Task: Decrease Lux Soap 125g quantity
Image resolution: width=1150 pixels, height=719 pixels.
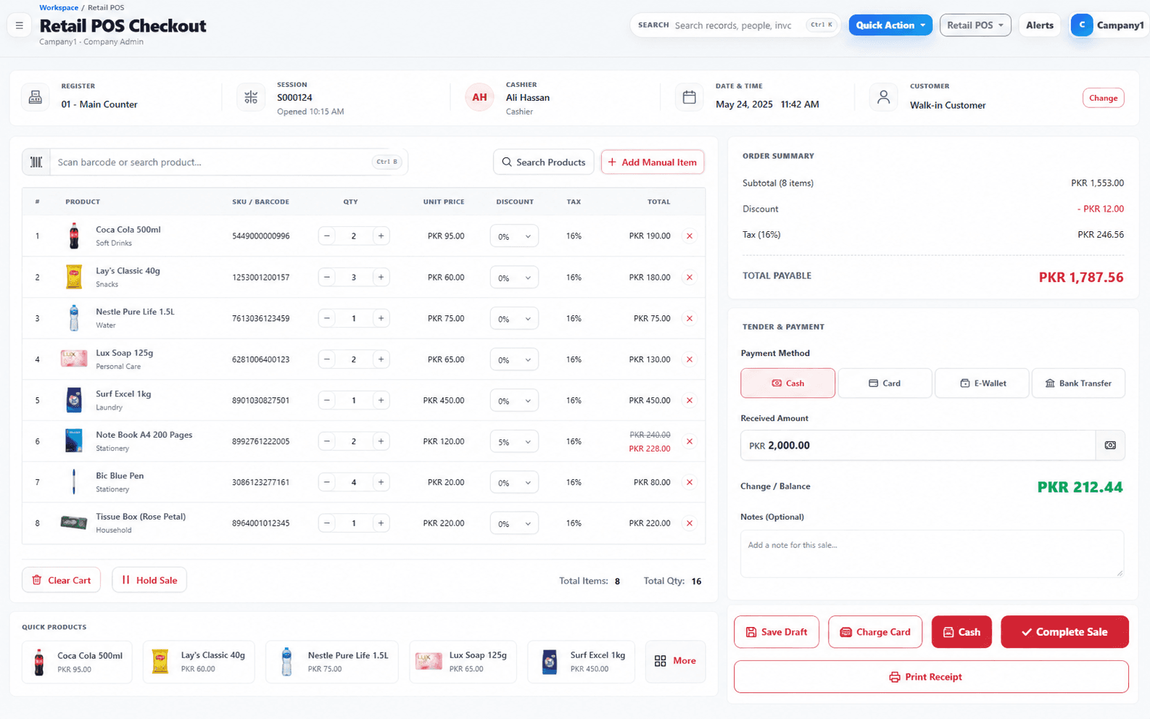Action: [327, 359]
